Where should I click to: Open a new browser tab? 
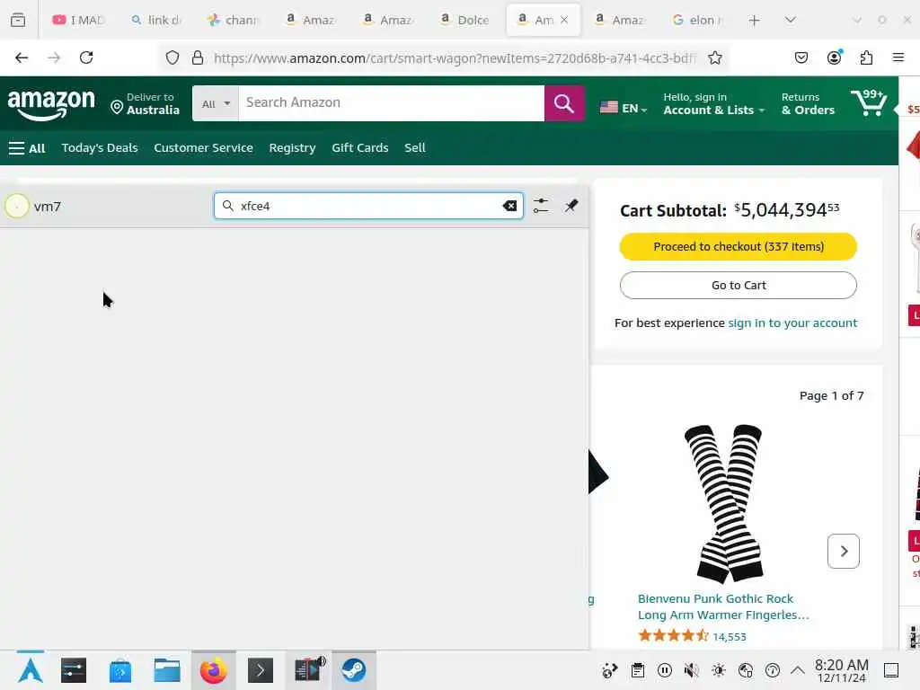point(755,21)
